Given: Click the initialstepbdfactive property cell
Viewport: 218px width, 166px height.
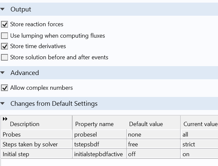Looking at the screenshot, I should (98, 154).
